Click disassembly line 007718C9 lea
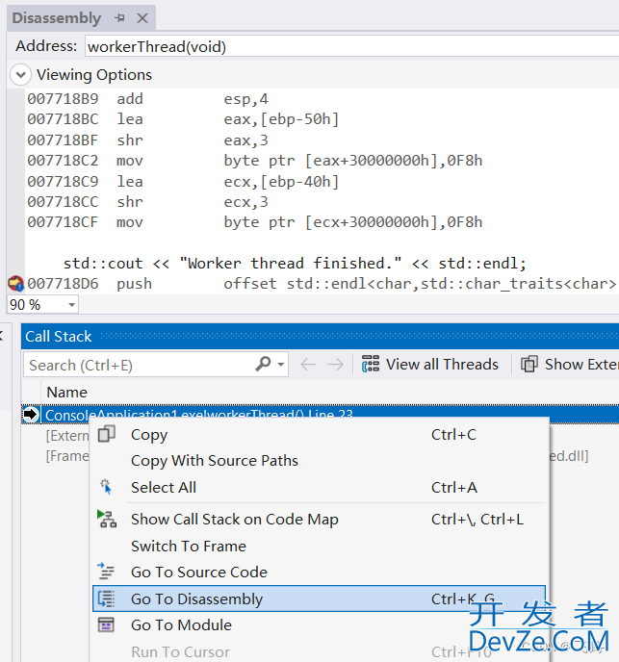Viewport: 619px width, 662px height. (x=183, y=182)
